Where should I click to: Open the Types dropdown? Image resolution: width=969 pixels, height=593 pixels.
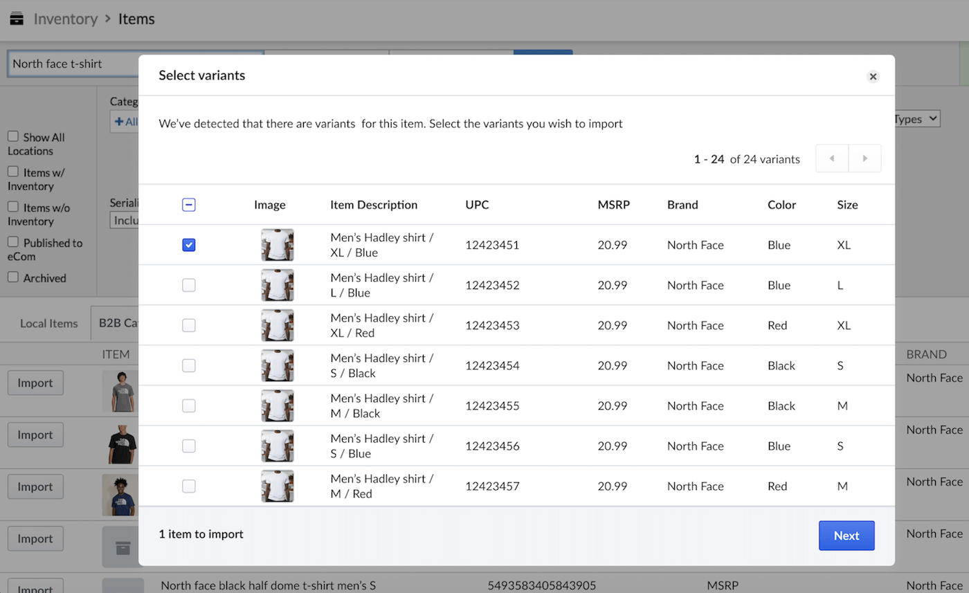[917, 119]
